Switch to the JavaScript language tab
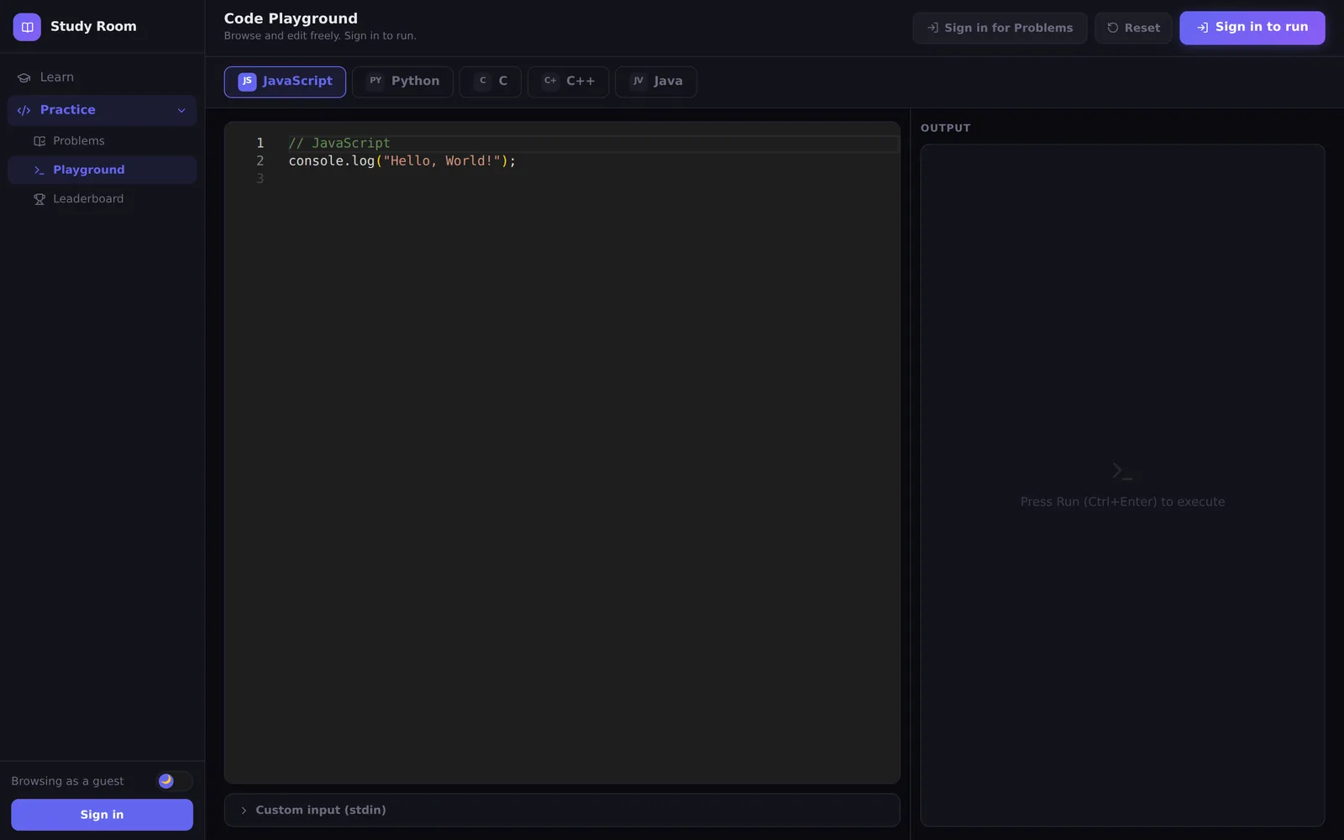 [x=285, y=81]
